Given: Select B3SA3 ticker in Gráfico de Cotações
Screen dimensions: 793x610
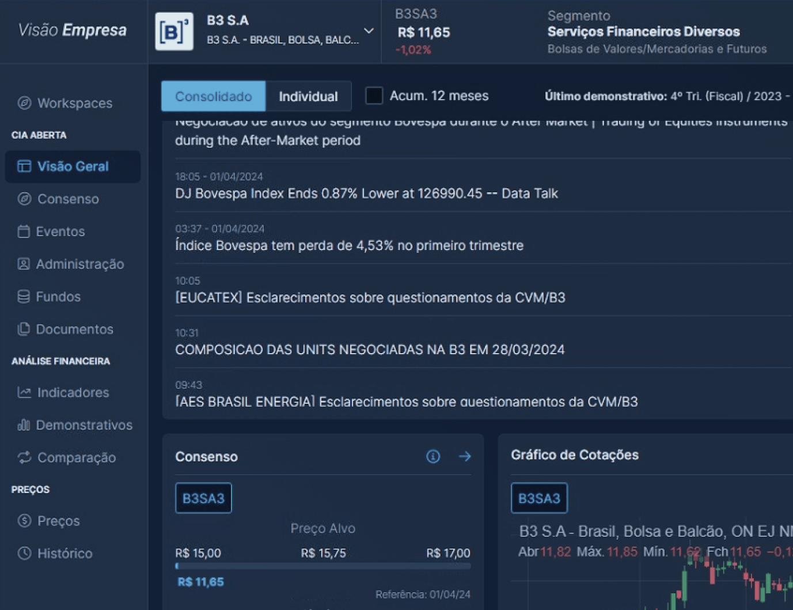Looking at the screenshot, I should pos(539,498).
